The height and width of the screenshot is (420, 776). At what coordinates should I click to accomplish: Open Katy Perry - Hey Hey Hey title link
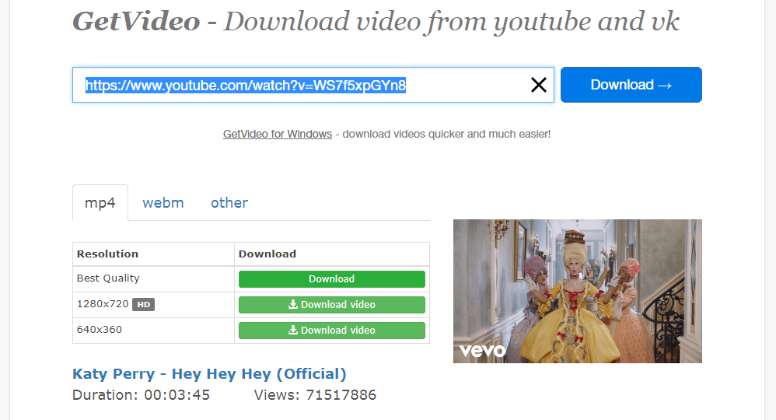coord(209,374)
